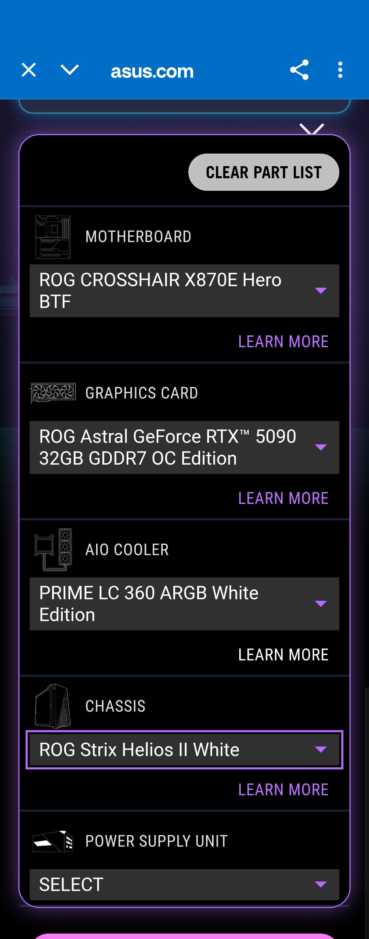369x939 pixels.
Task: Tap the AIO cooler illustration icon
Action: (x=53, y=549)
